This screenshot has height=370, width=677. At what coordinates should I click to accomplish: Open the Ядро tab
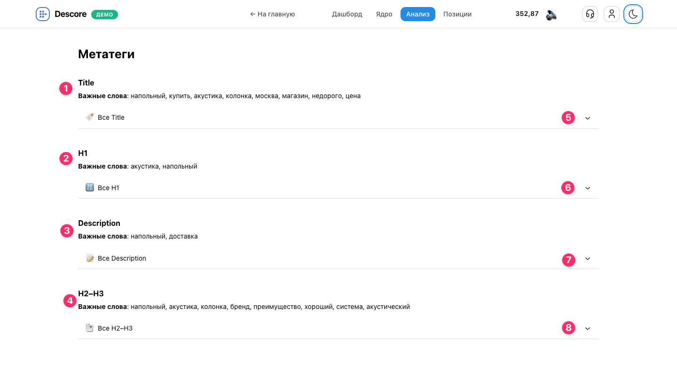384,14
